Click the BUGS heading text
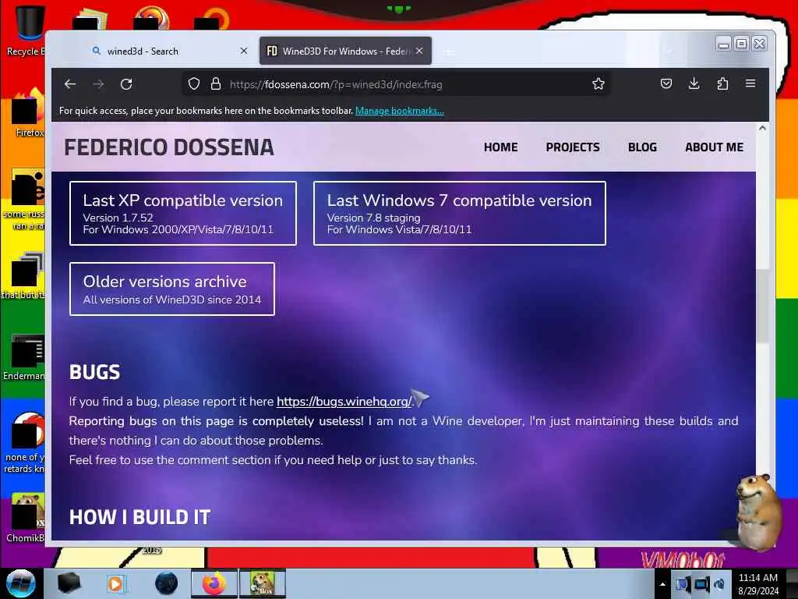798x599 pixels. (x=94, y=372)
